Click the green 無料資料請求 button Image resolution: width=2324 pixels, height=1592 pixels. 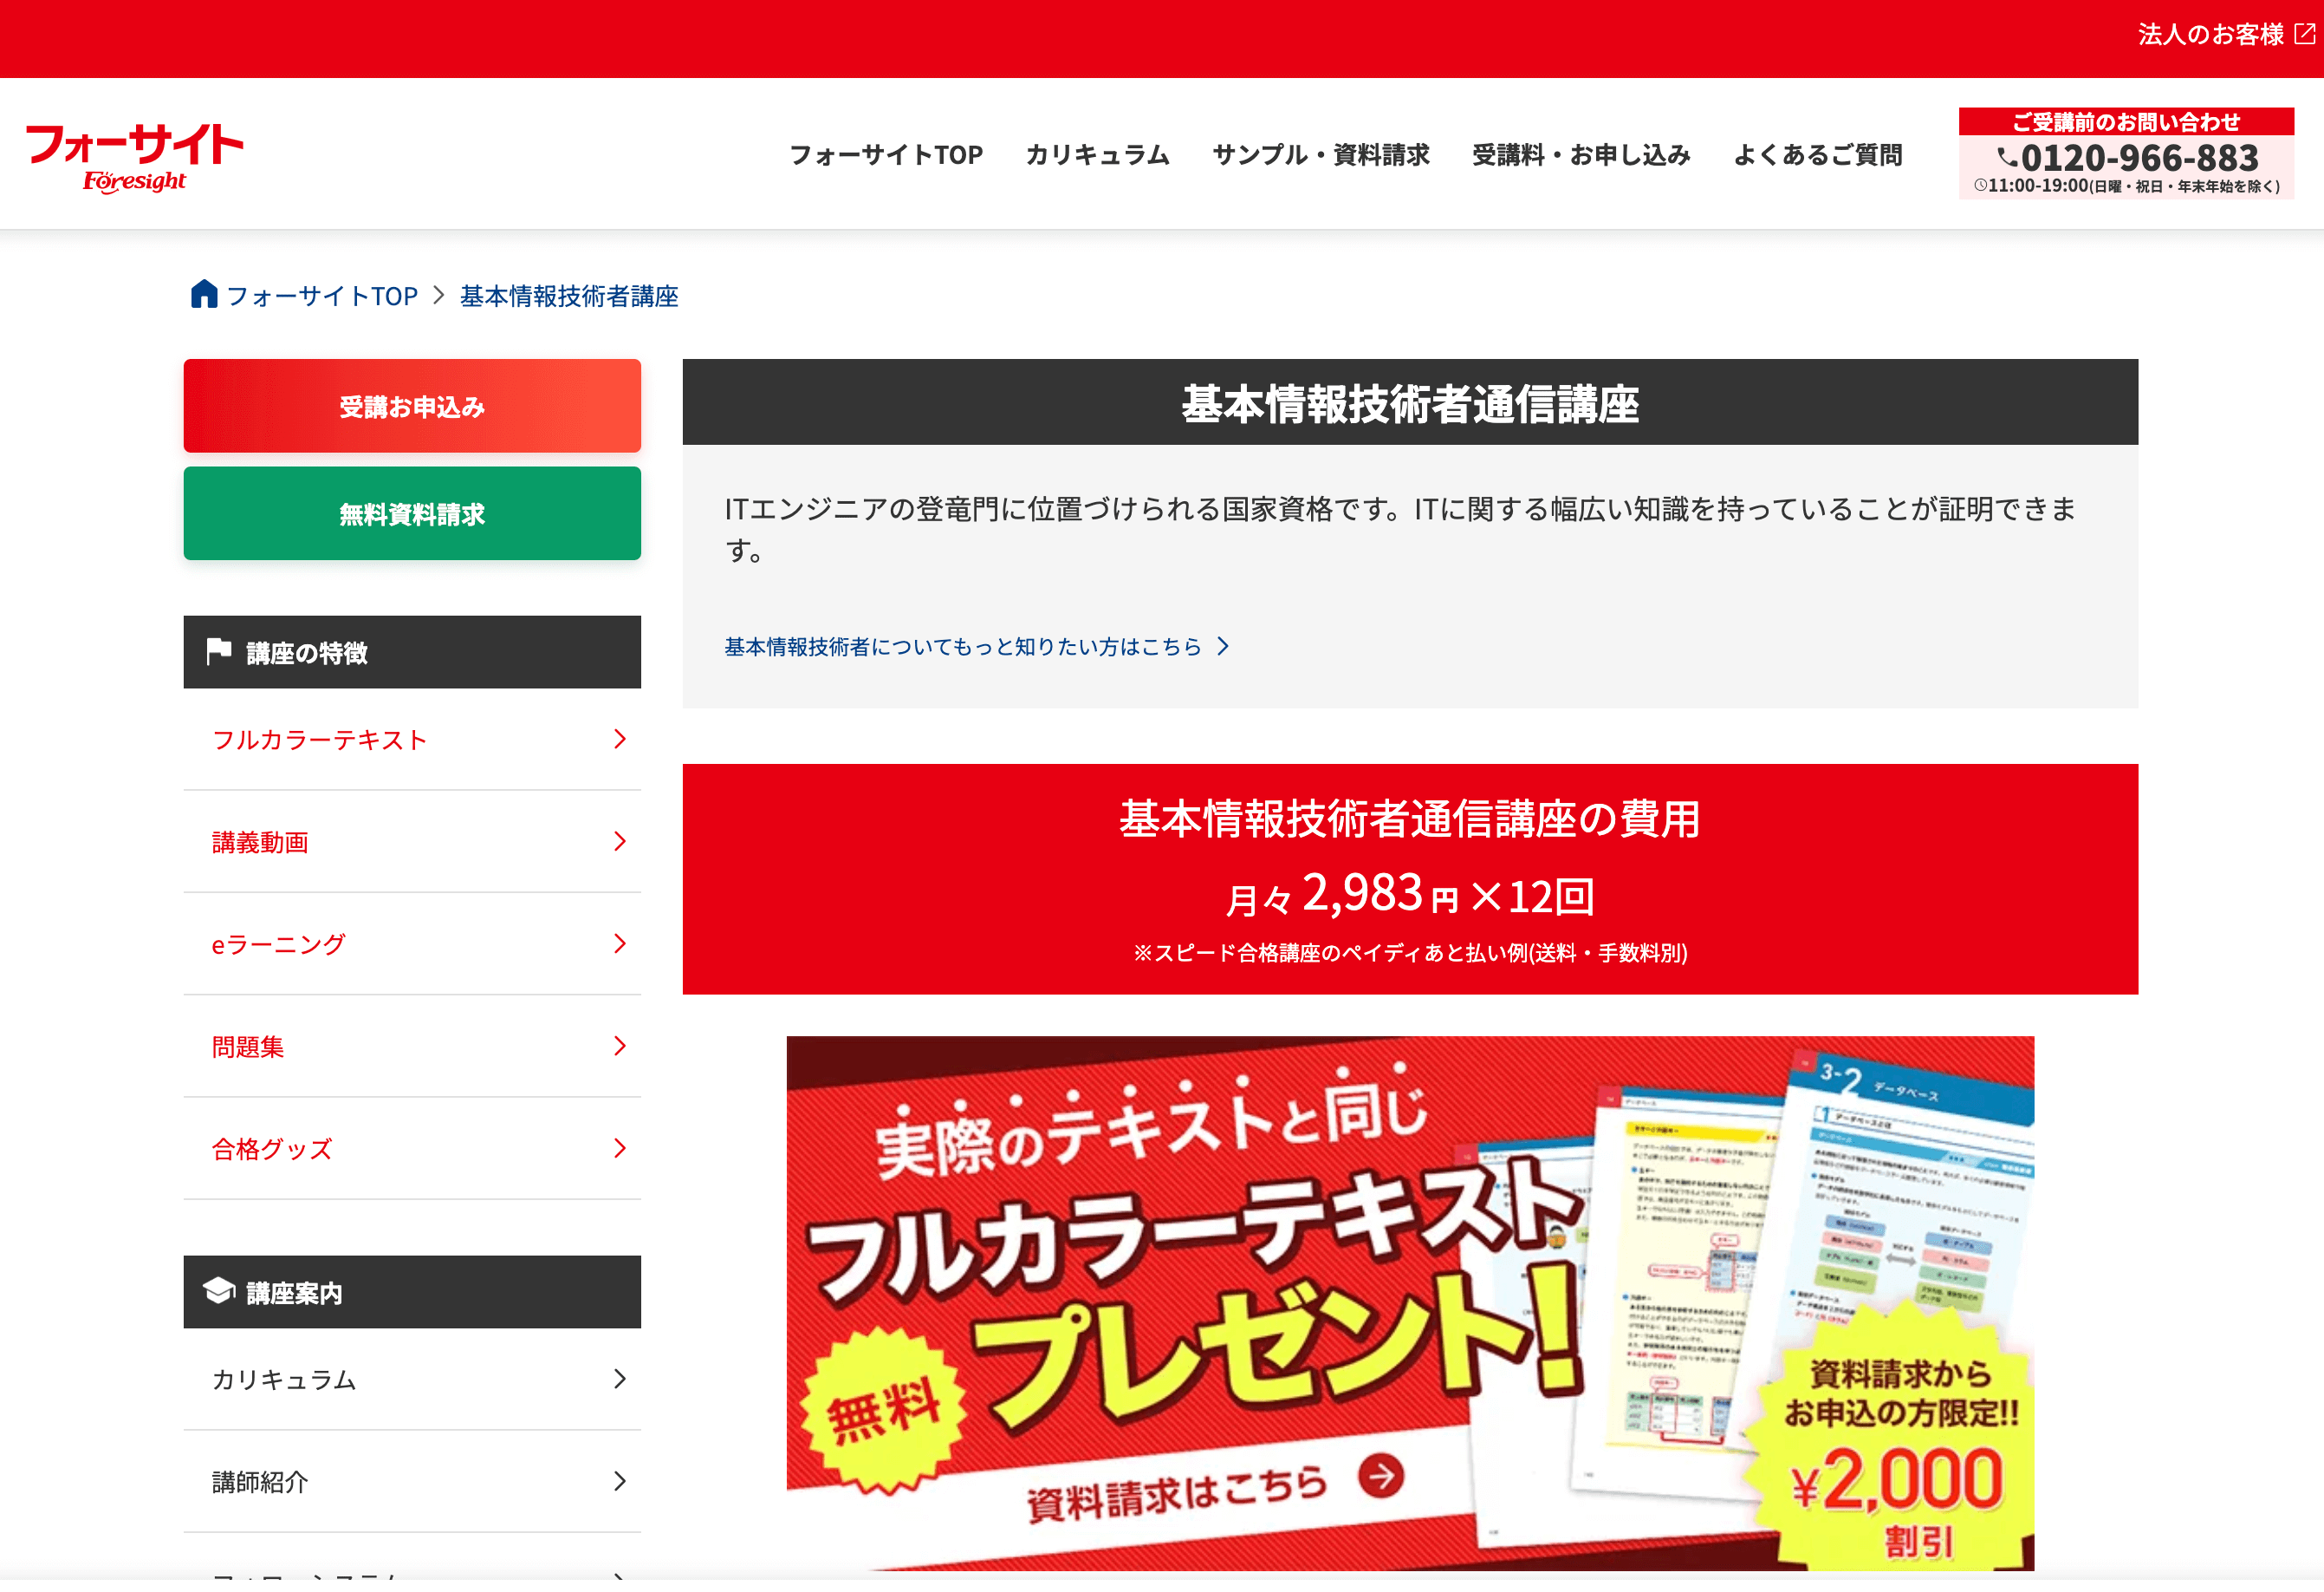(x=412, y=513)
